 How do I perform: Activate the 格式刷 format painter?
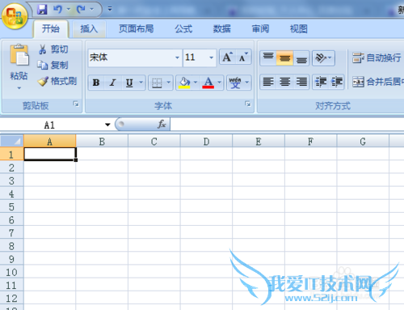point(57,81)
